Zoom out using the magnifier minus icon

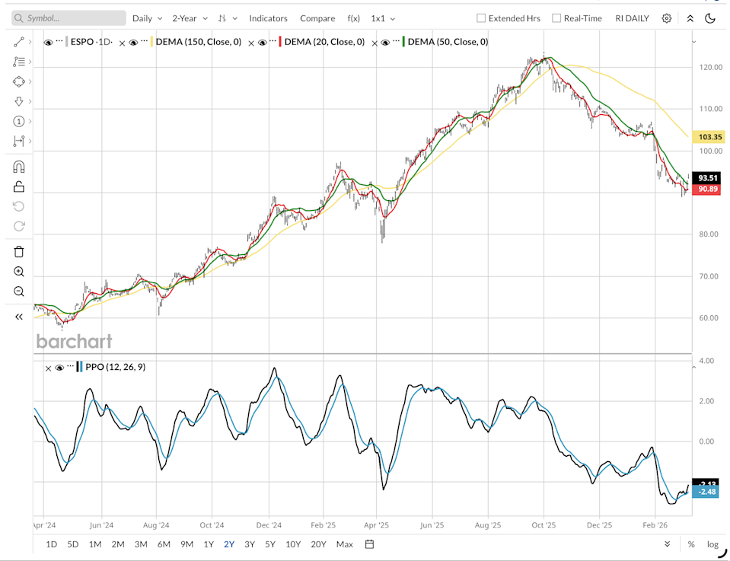click(19, 292)
